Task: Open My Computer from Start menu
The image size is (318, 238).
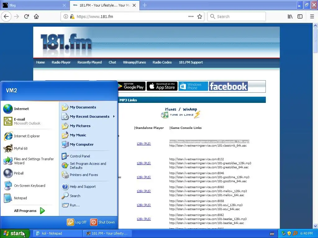Action: click(89, 144)
